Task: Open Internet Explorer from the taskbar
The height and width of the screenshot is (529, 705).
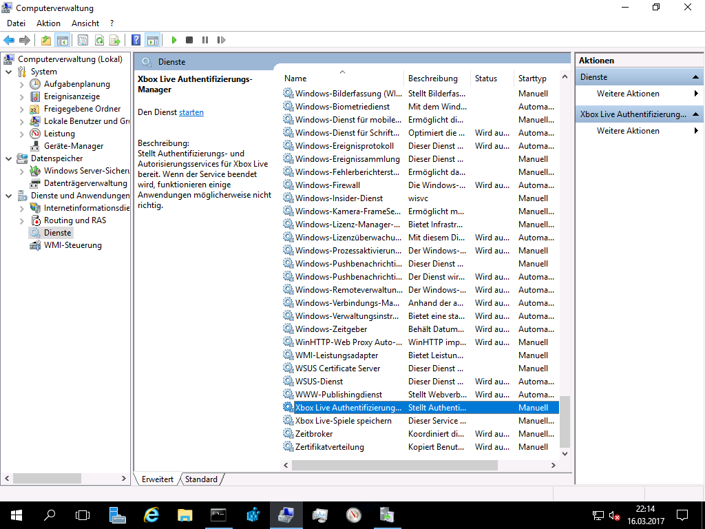Action: click(151, 515)
